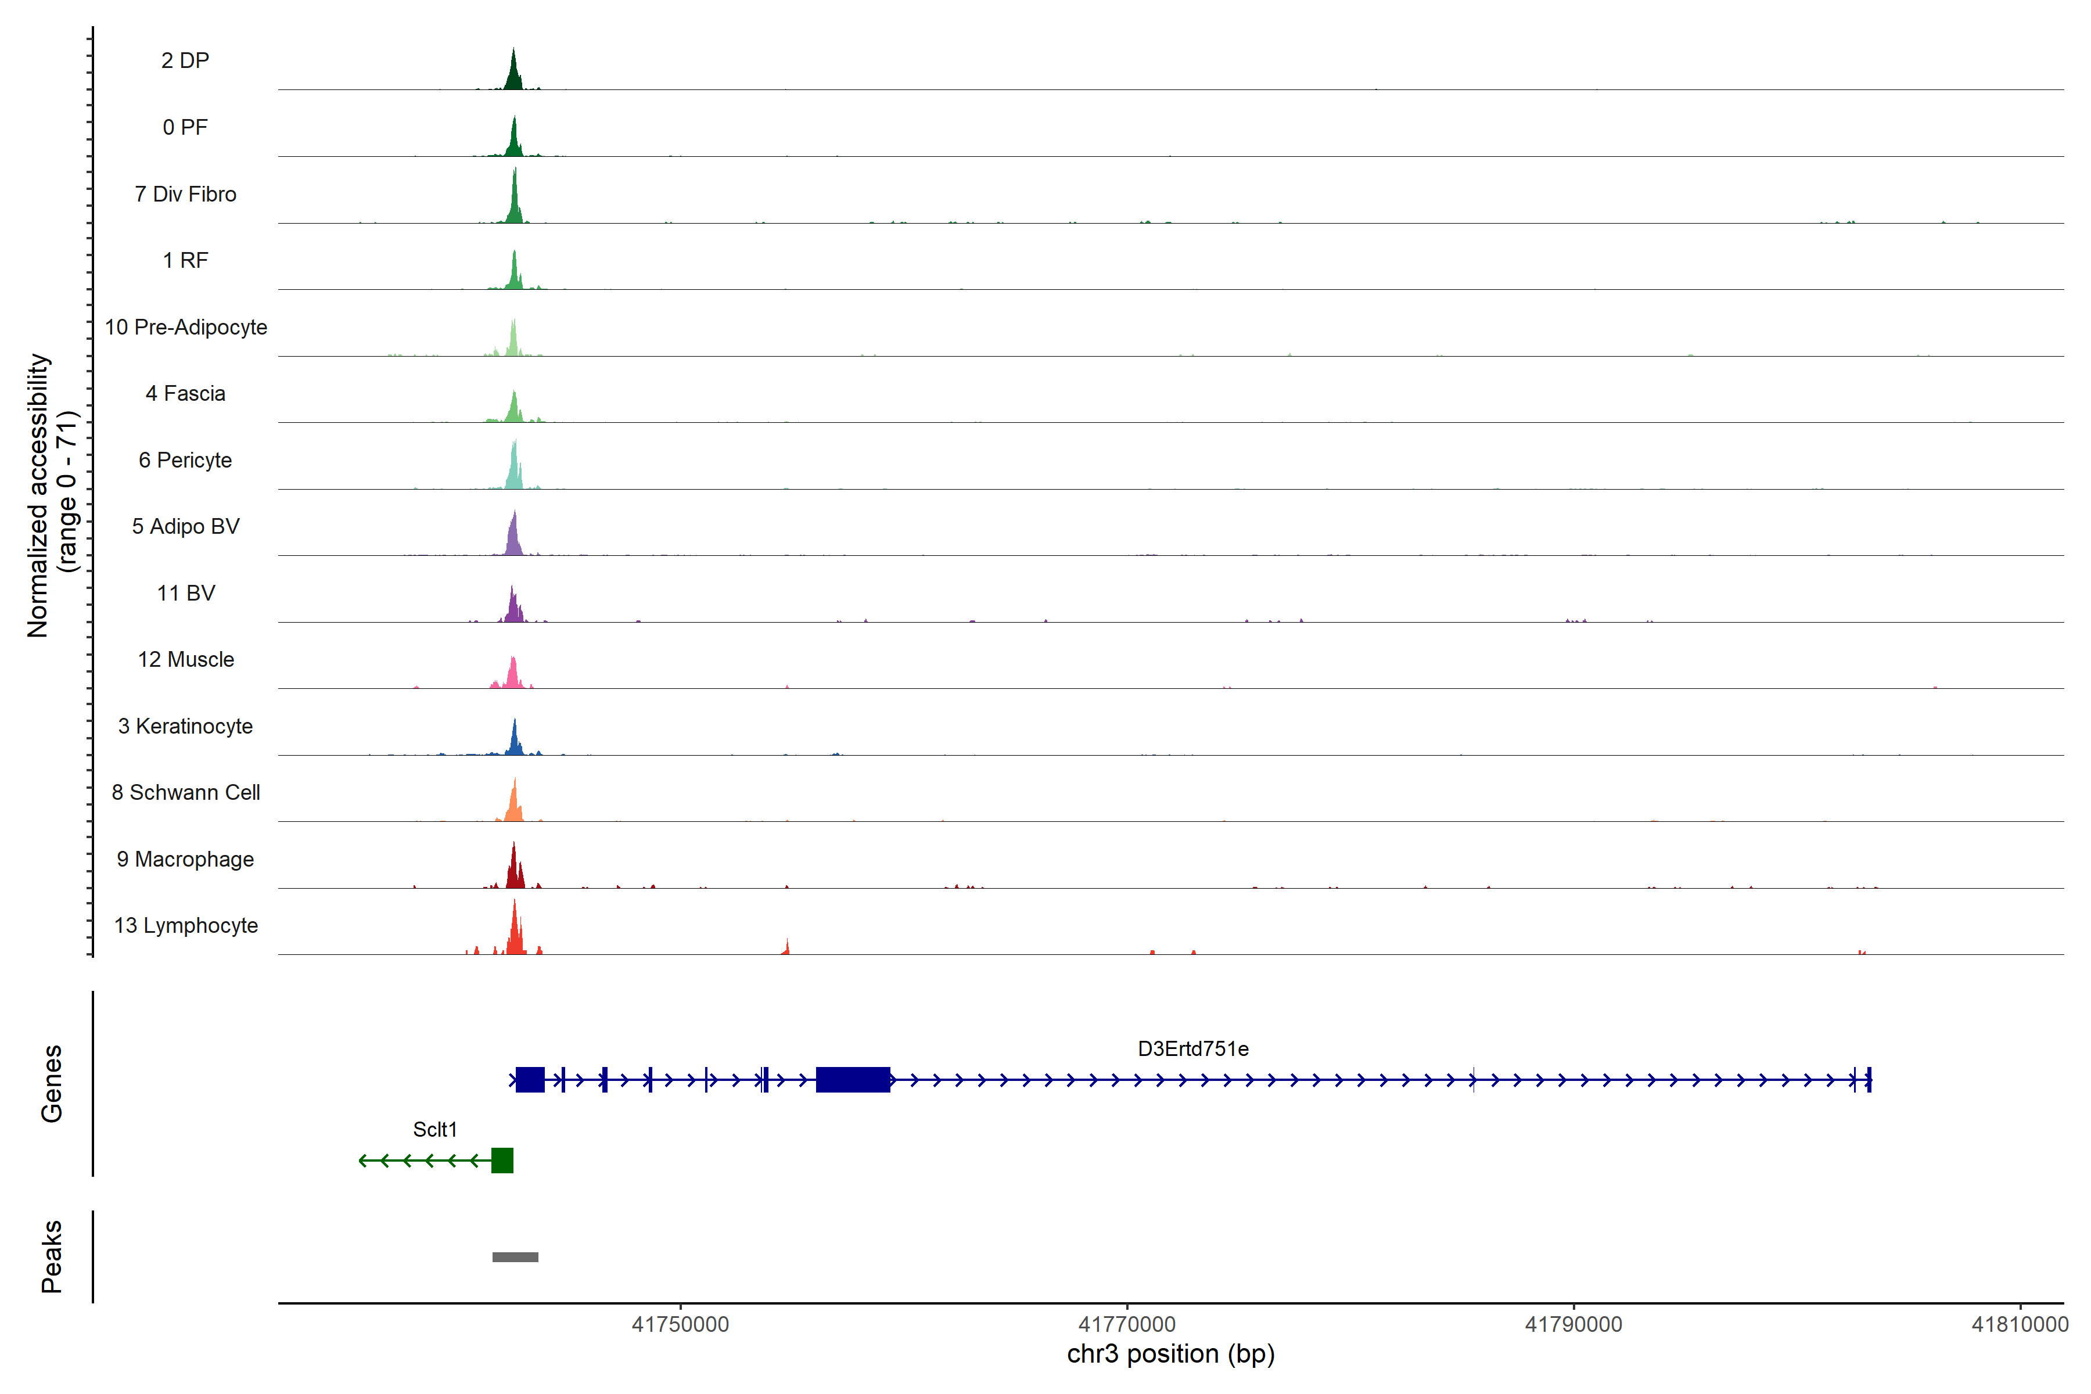Click the D3Ertd751e gene name label
2091x1394 pixels.
point(1193,1049)
